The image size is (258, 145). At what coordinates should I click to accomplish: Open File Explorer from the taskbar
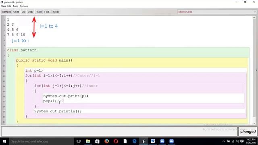coord(88,141)
